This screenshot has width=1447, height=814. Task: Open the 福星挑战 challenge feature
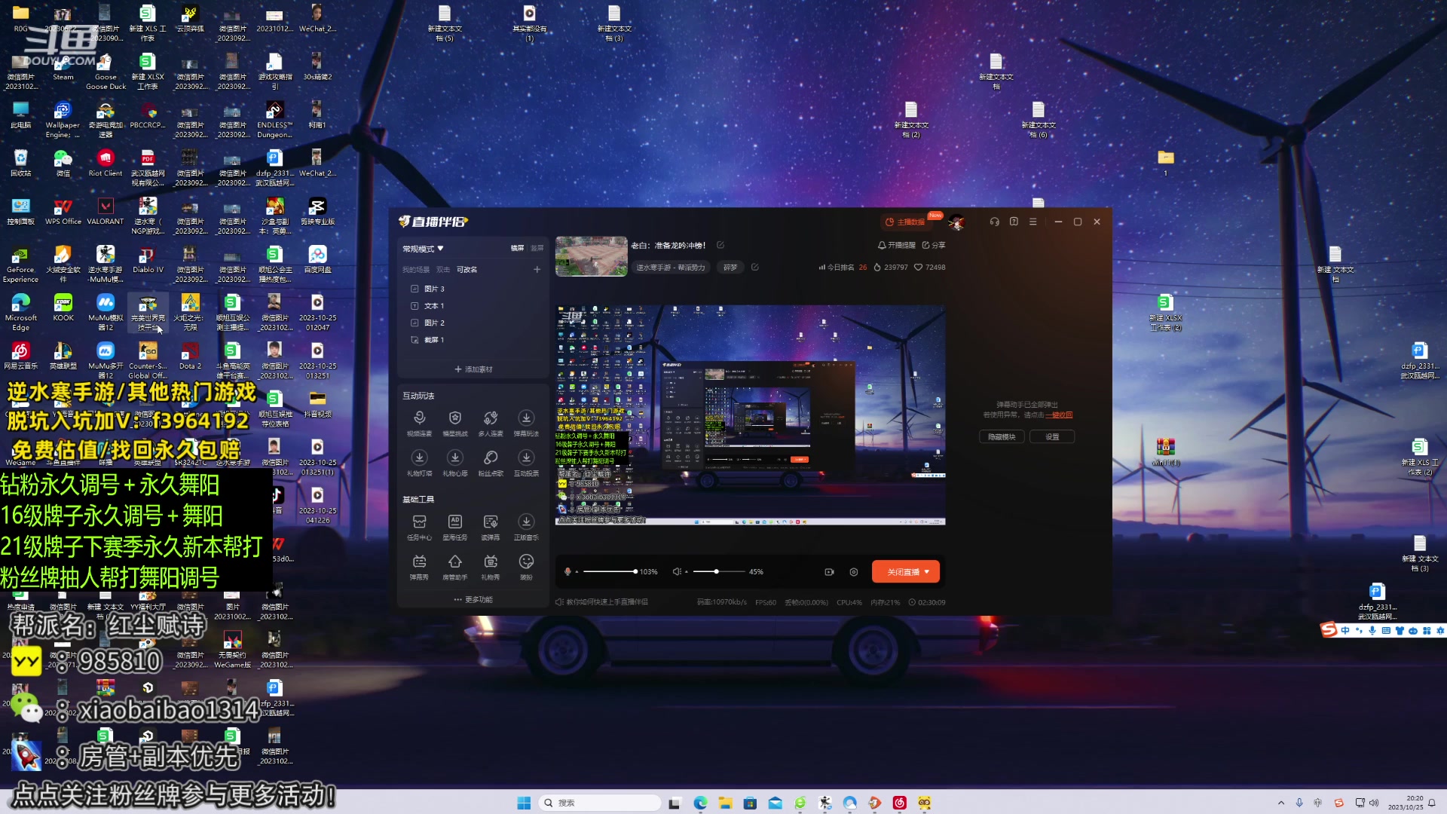[454, 423]
